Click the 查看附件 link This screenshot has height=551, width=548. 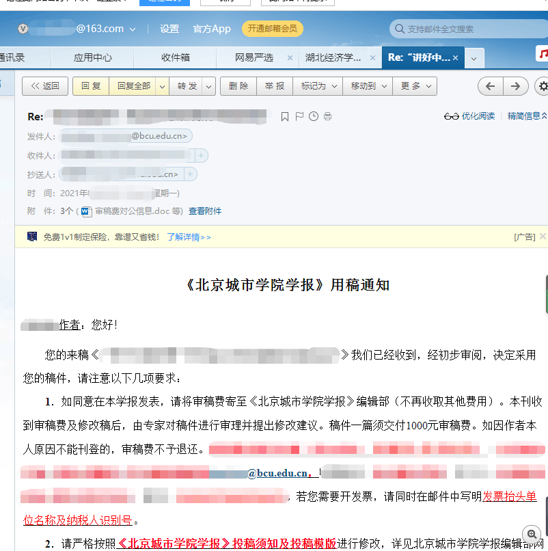(205, 211)
